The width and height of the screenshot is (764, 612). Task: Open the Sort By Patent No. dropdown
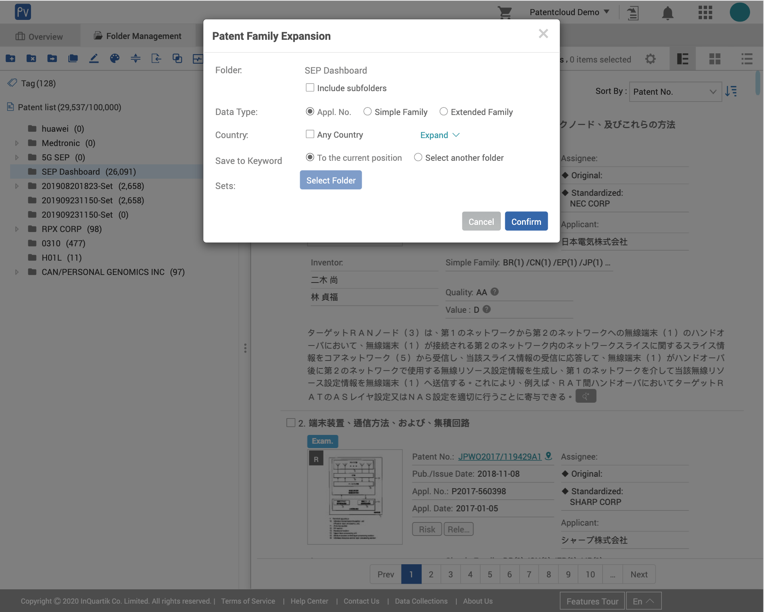[675, 92]
